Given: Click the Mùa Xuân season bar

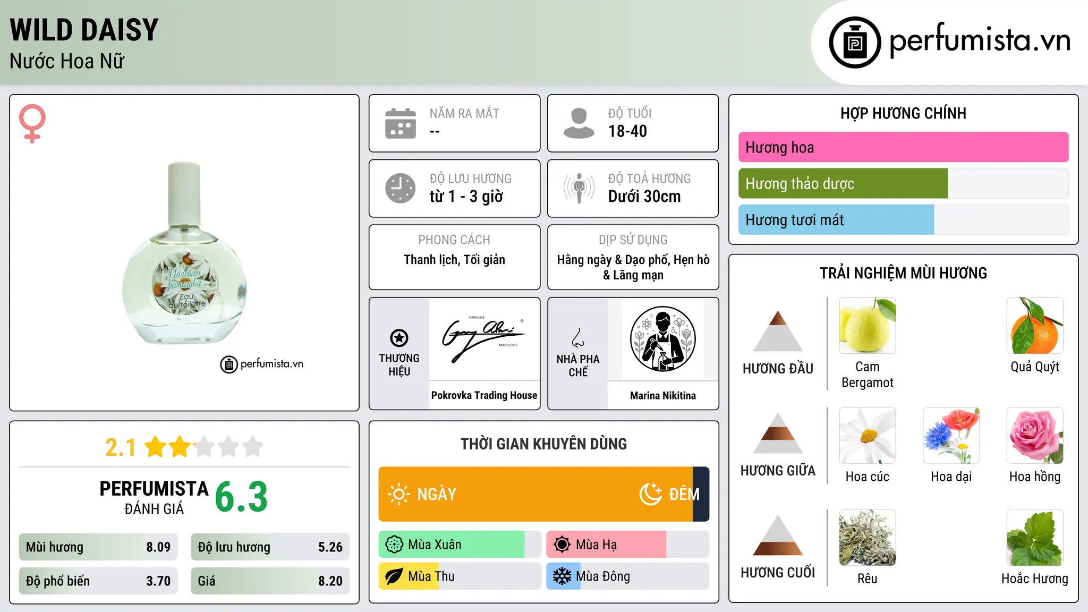Looking at the screenshot, I should (460, 545).
